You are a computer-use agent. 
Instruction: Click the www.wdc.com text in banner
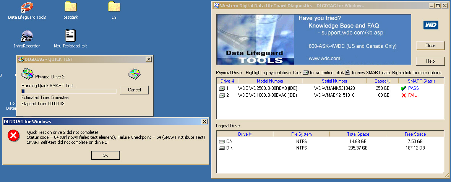click(x=324, y=58)
